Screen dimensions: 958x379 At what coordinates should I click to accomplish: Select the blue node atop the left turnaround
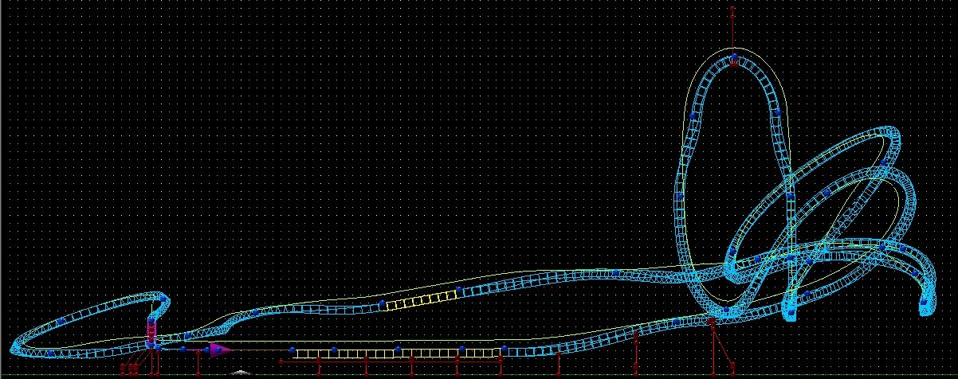162,298
